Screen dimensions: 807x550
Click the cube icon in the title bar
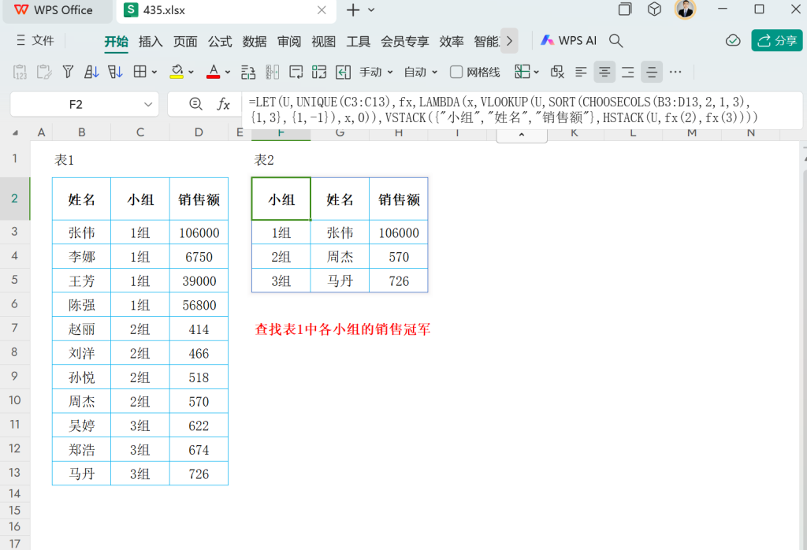(654, 9)
